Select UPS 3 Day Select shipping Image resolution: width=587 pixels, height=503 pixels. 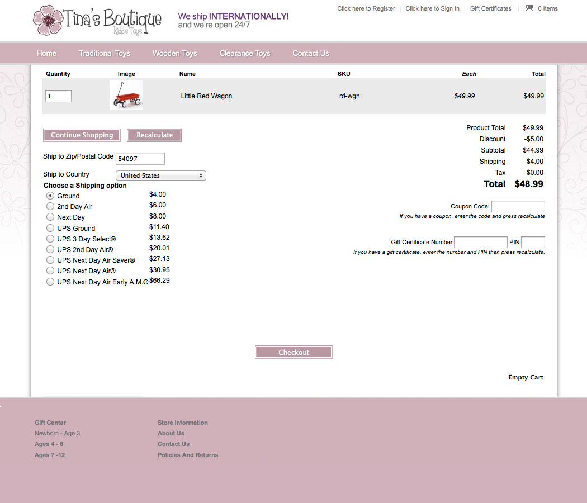(50, 239)
